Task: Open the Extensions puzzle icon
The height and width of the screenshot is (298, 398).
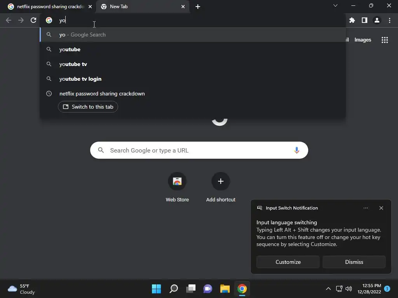Action: click(352, 20)
